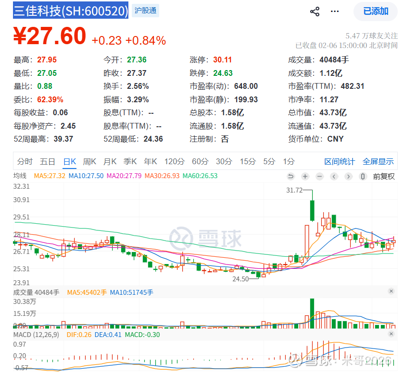Viewport: 403px width, 373px height.
Task: Click the 24.50 low price marker
Action: (240, 279)
